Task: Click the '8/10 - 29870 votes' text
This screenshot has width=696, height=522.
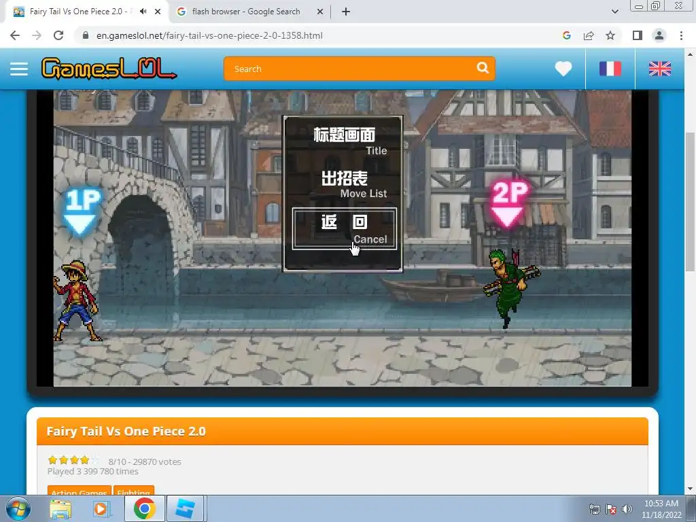Action: (145, 462)
